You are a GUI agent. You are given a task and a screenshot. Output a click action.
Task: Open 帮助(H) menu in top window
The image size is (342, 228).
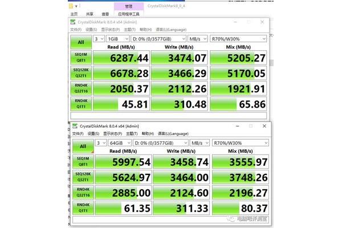[x=145, y=30]
